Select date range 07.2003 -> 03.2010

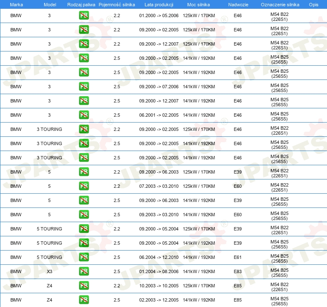159,186
